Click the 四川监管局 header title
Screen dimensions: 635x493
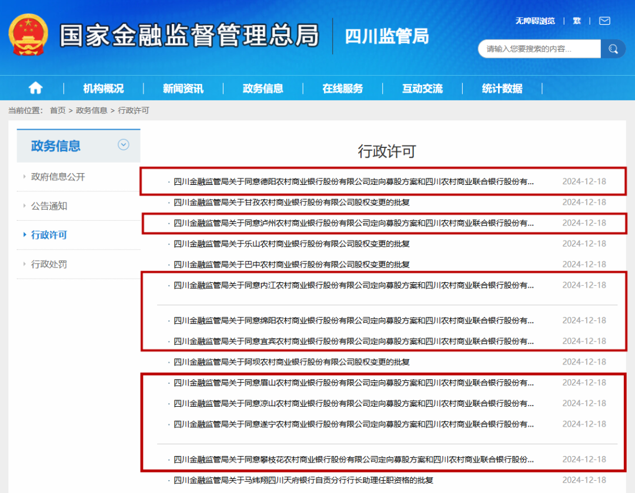point(387,36)
